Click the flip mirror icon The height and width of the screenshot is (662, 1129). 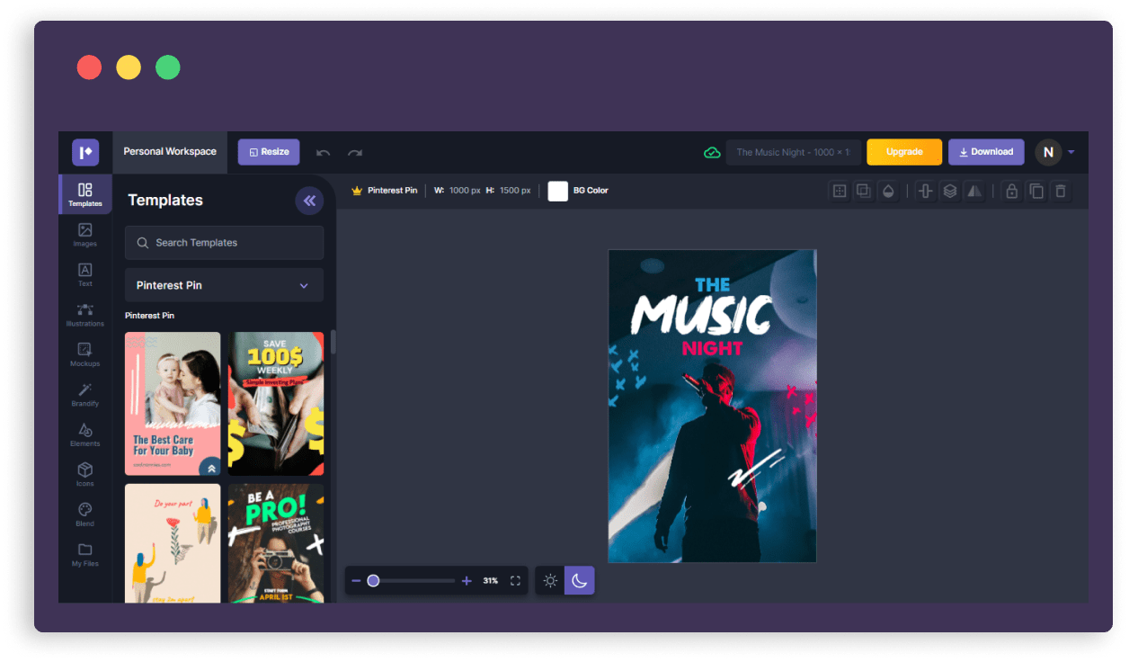tap(974, 191)
